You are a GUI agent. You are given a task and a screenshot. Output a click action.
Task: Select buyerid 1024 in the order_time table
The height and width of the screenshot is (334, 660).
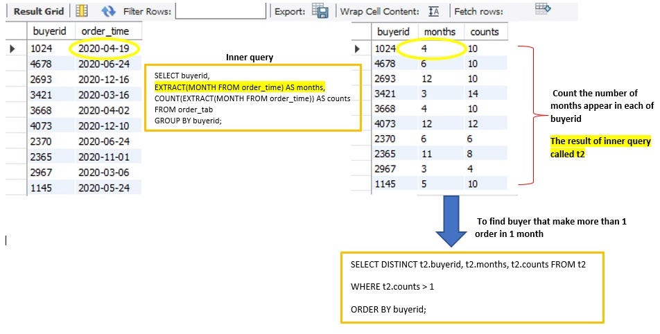pyautogui.click(x=42, y=49)
